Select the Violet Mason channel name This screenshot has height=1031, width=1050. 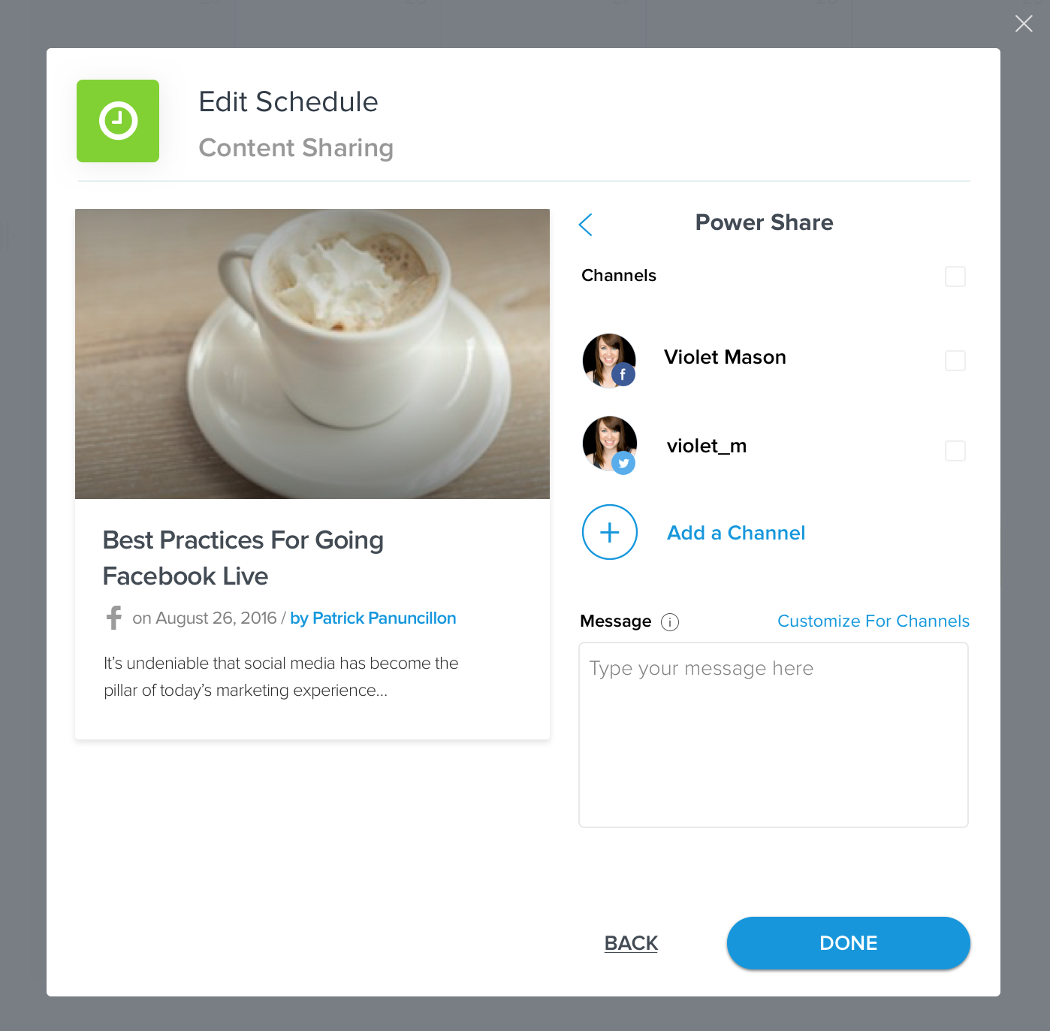[x=725, y=358]
